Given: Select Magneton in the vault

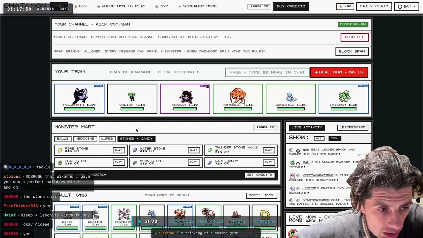Looking at the screenshot, I should point(124,218).
